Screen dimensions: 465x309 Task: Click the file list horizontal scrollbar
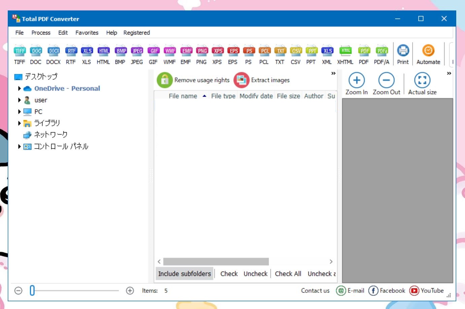(216, 262)
